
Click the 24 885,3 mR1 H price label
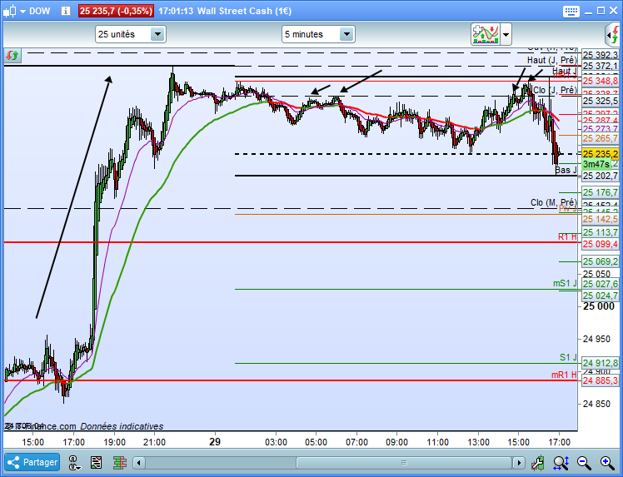(x=601, y=381)
